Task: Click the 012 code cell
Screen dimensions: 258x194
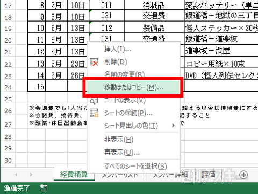Action: pos(106,27)
